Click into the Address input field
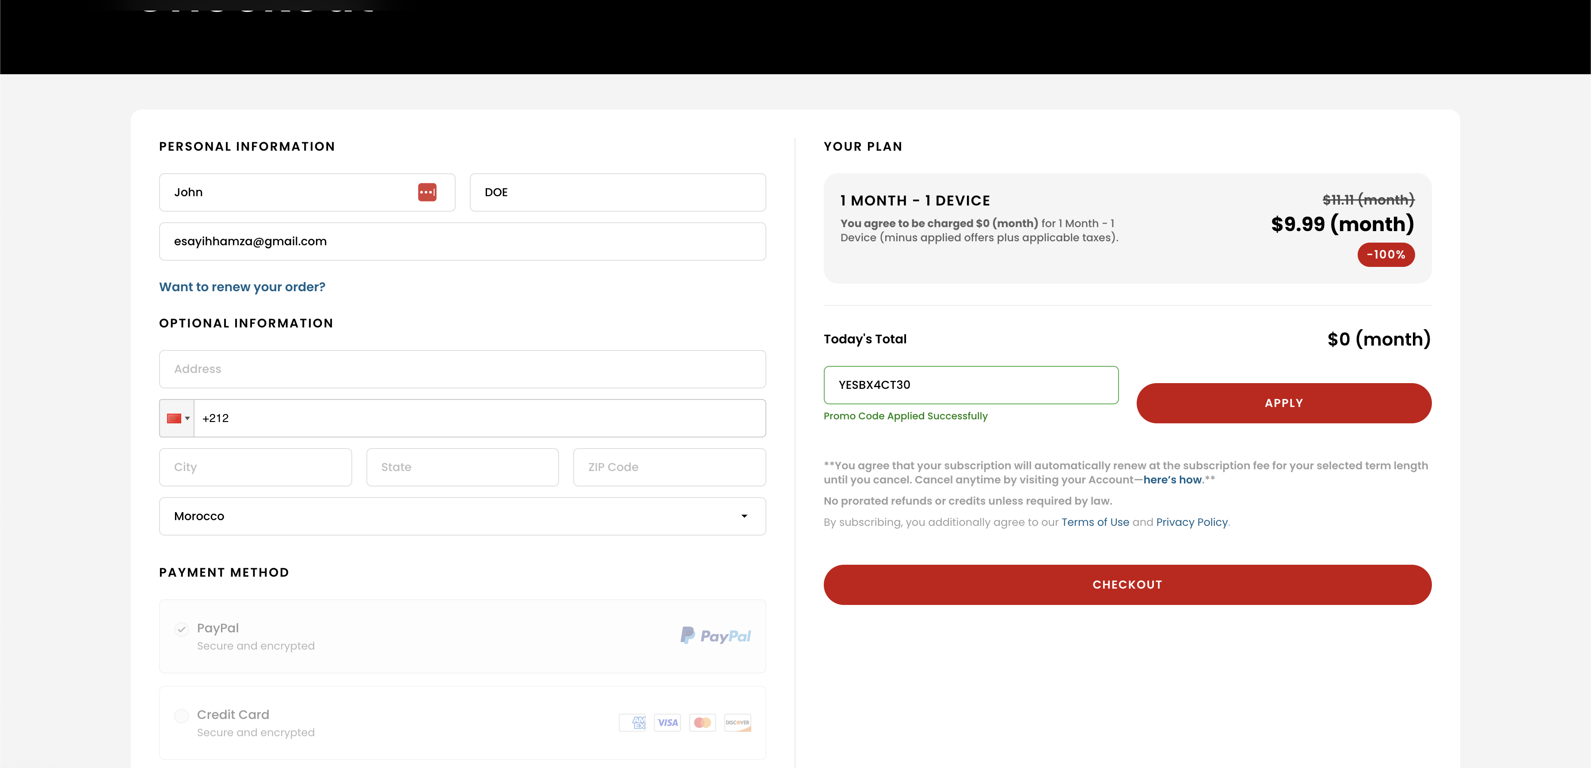 click(462, 369)
